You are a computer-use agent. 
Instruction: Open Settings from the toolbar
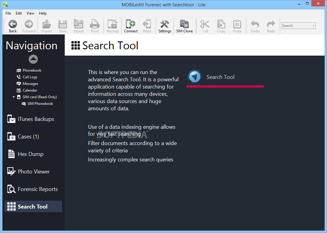[x=165, y=26]
